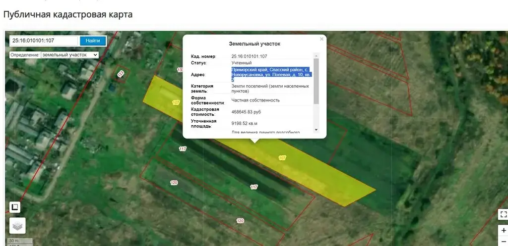Image resolution: width=508 pixels, height=246 pixels.
Task: Click the scrollbar up arrow in popup
Action: click(x=316, y=56)
